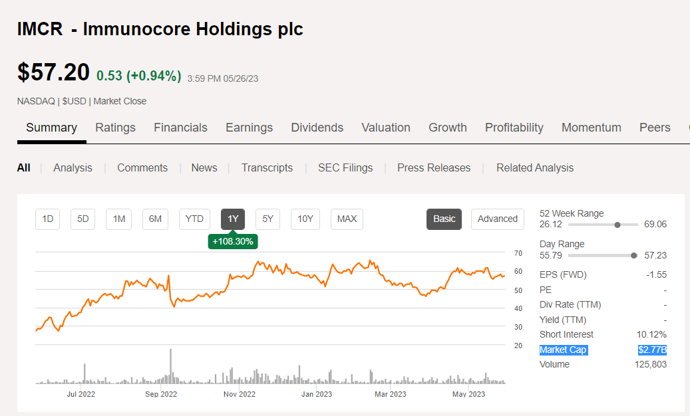Open the Momentum tab
Screen dimensions: 690x416
pos(591,128)
